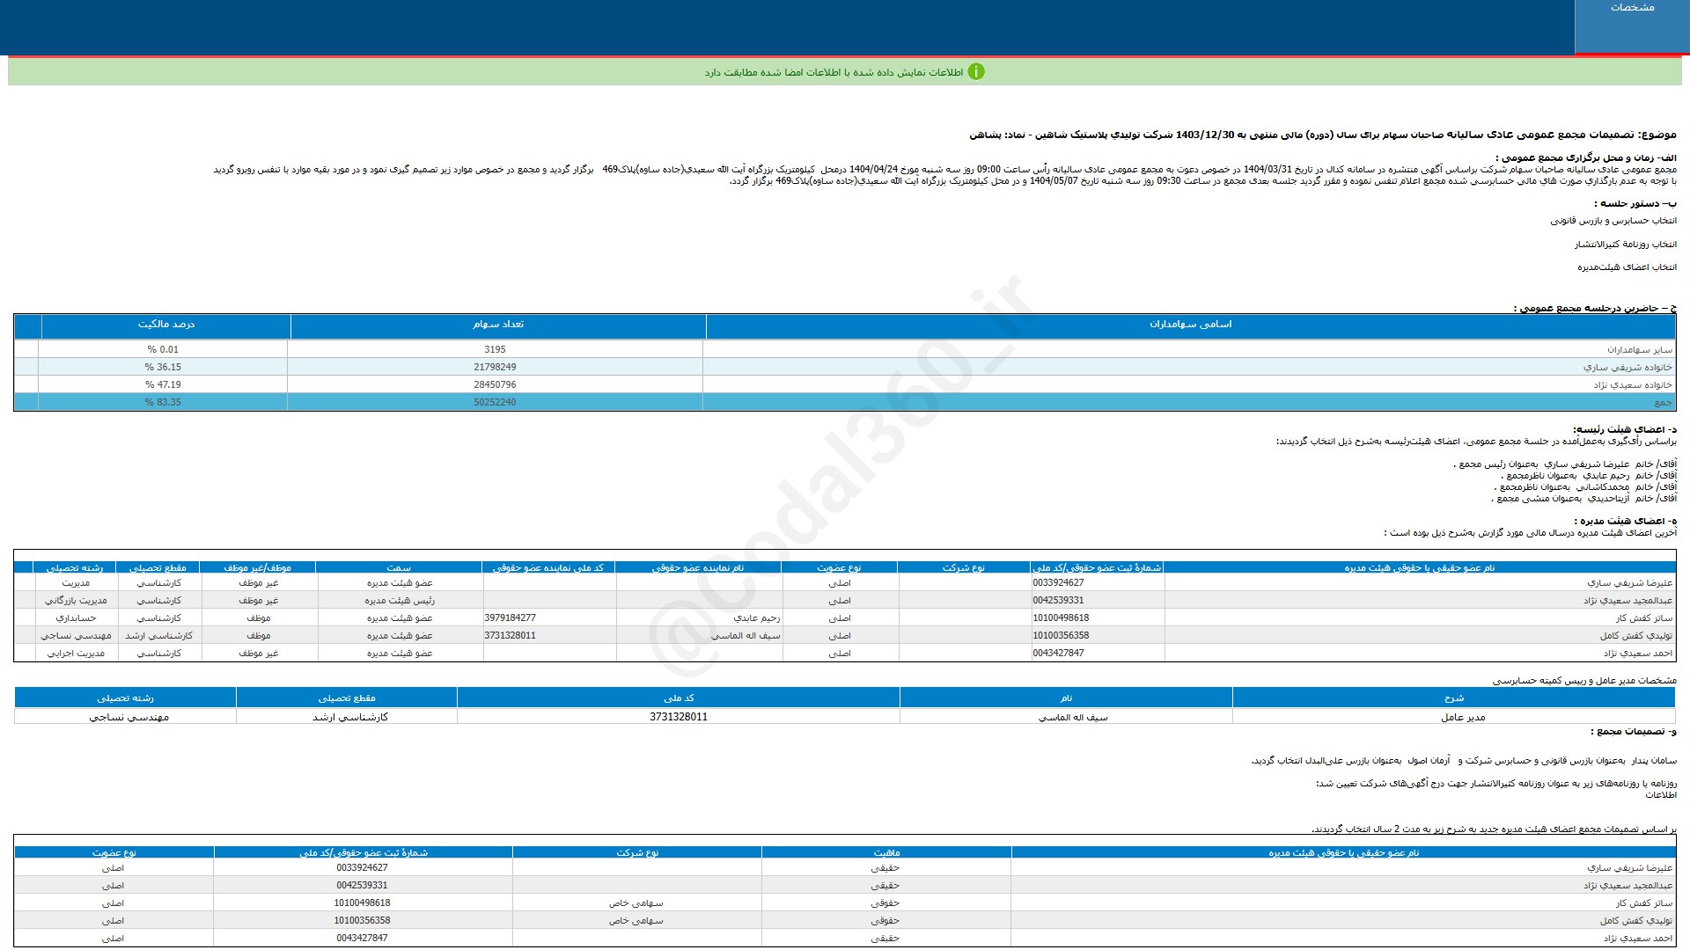Screen dimensions: 1690x950
Task: Click the ماهیت header in new board table
Action: [x=885, y=852]
